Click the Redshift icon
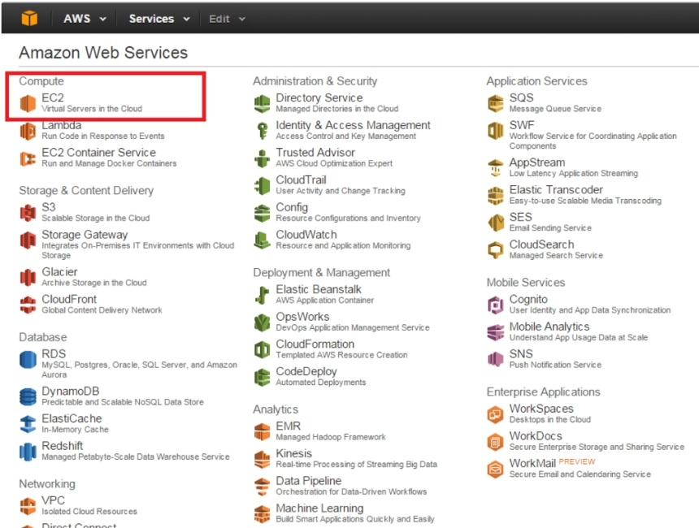The image size is (699, 528). point(28,452)
